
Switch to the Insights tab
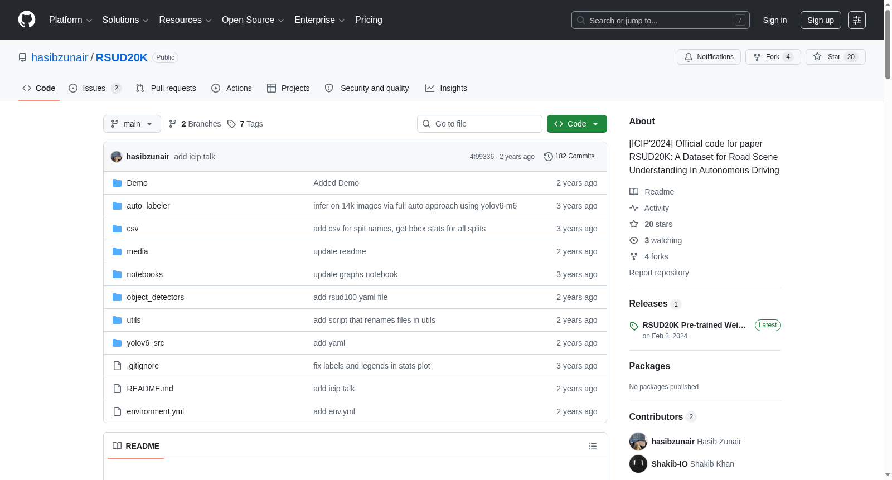446,88
